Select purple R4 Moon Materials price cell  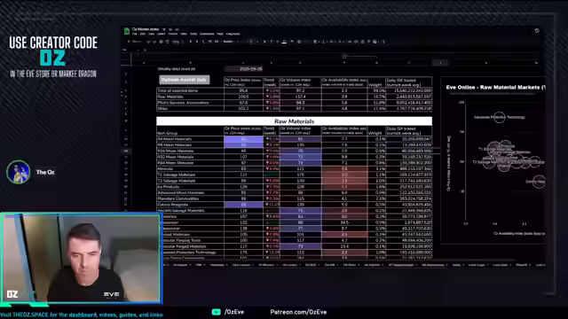tap(243, 139)
